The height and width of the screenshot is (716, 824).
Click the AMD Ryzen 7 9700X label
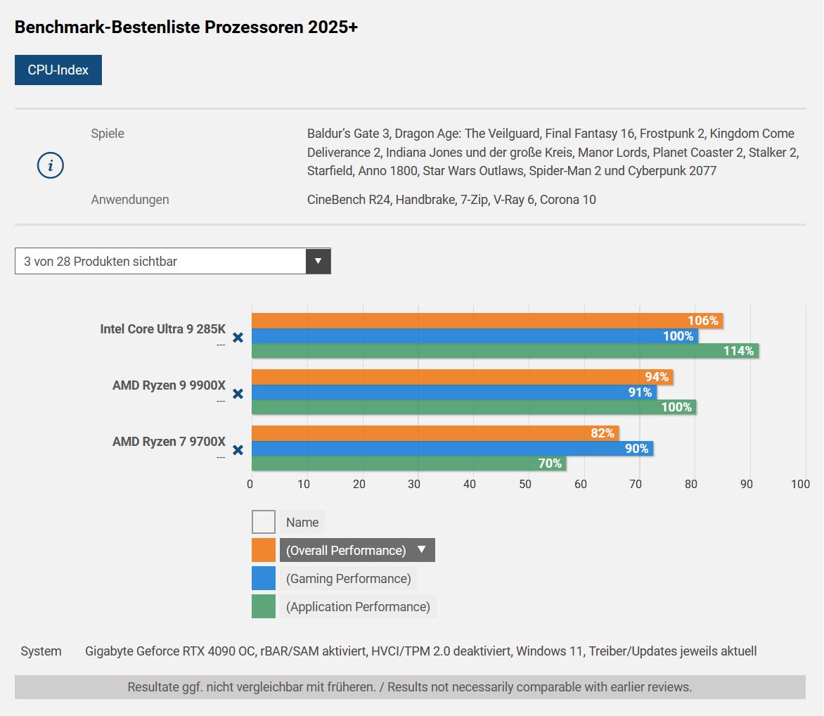click(x=169, y=442)
